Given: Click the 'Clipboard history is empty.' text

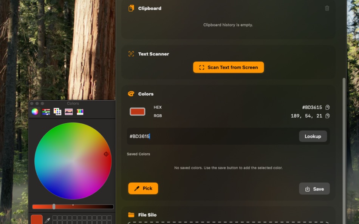Looking at the screenshot, I should tap(228, 25).
